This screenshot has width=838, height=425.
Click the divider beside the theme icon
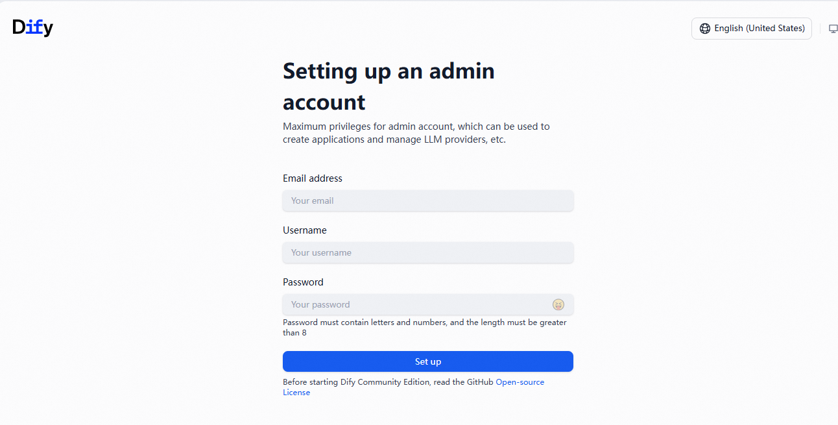[x=820, y=29]
